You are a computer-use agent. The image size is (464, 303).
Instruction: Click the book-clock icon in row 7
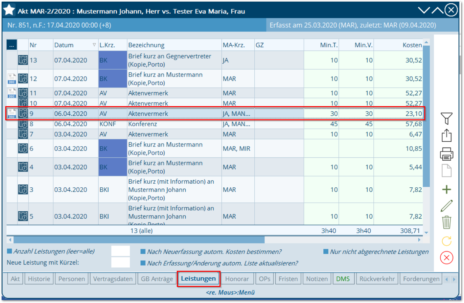(x=23, y=134)
